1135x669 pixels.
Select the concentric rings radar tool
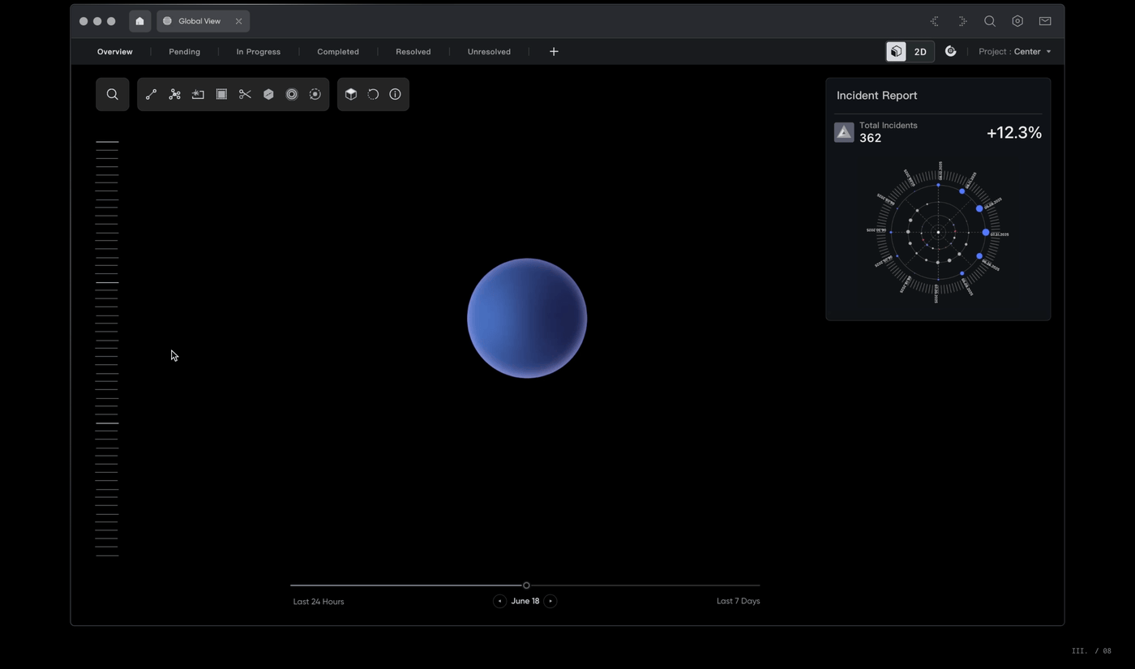[x=292, y=94]
